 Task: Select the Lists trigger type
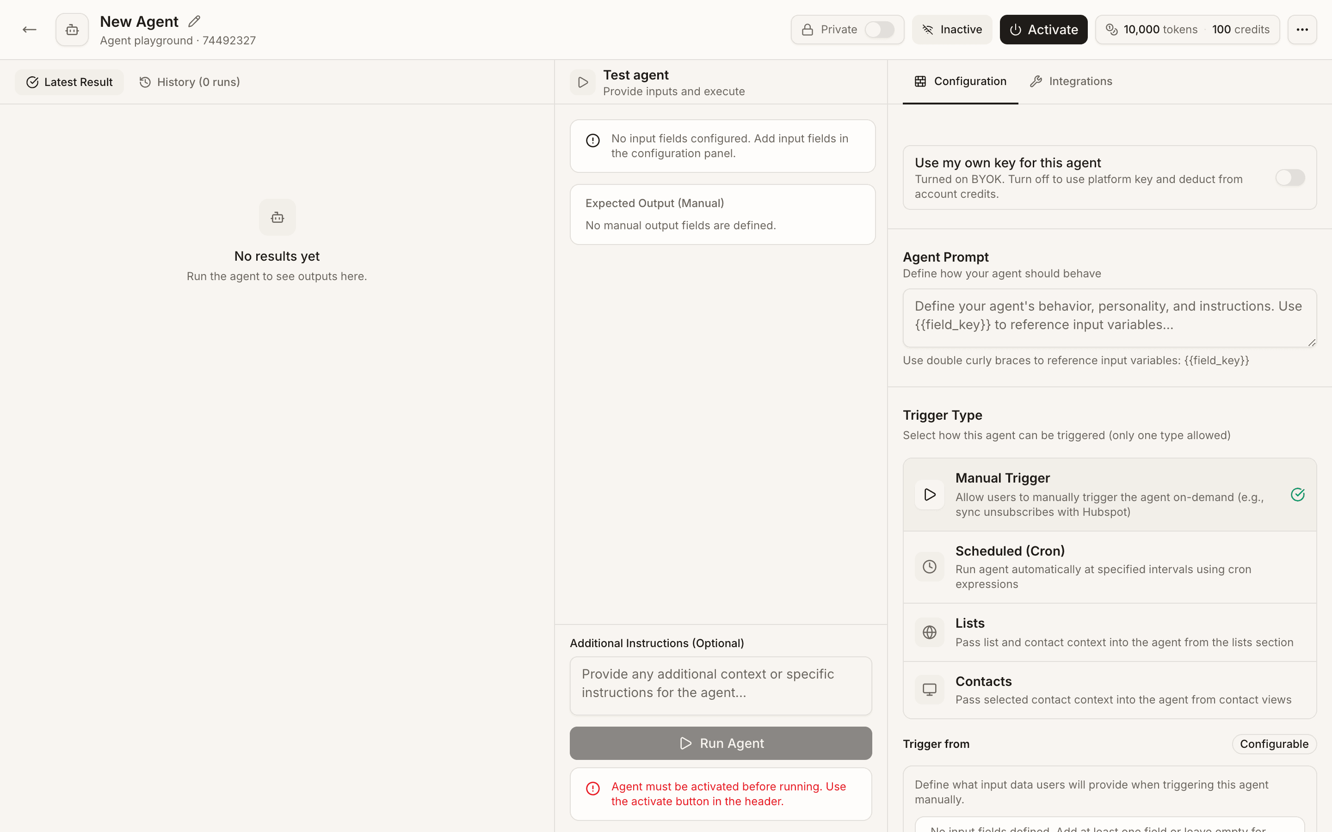pos(1110,633)
